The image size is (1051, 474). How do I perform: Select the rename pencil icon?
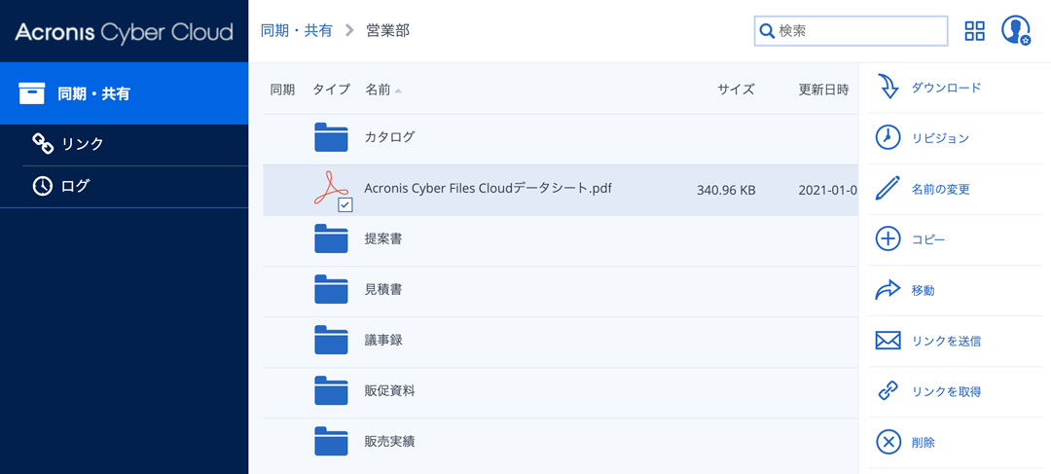pyautogui.click(x=888, y=189)
